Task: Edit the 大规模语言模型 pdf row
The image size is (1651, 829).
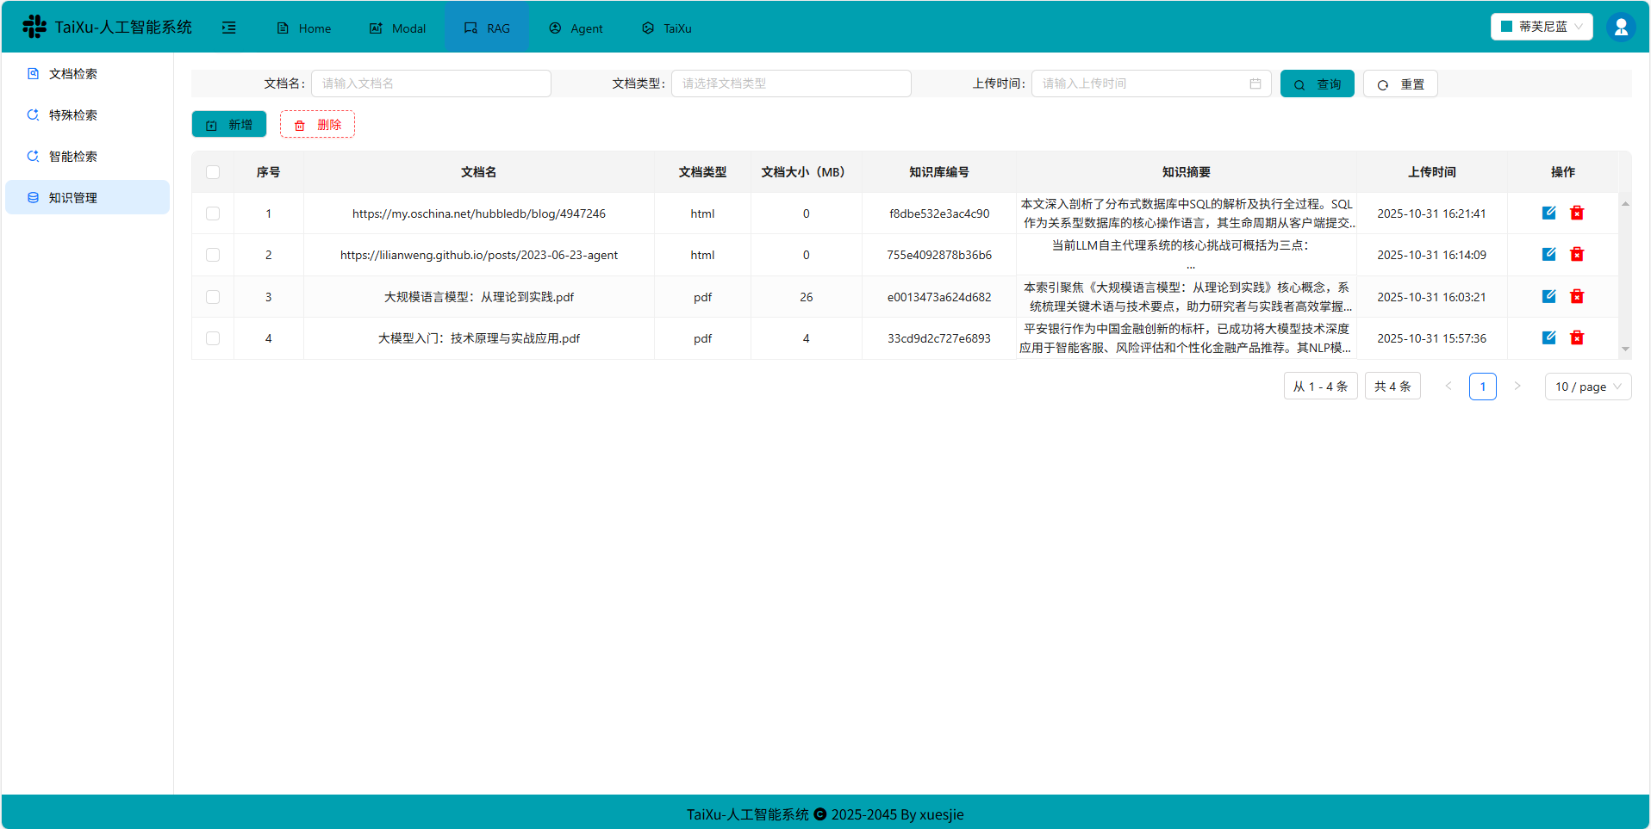Action: 1548,296
